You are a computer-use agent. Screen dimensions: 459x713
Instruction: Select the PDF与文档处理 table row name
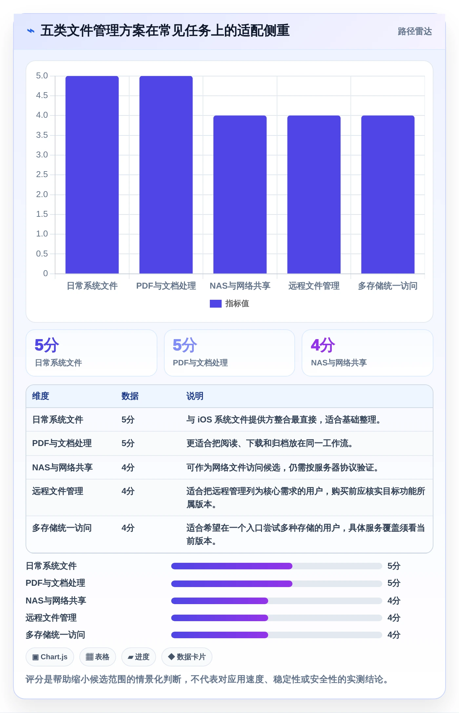62,443
